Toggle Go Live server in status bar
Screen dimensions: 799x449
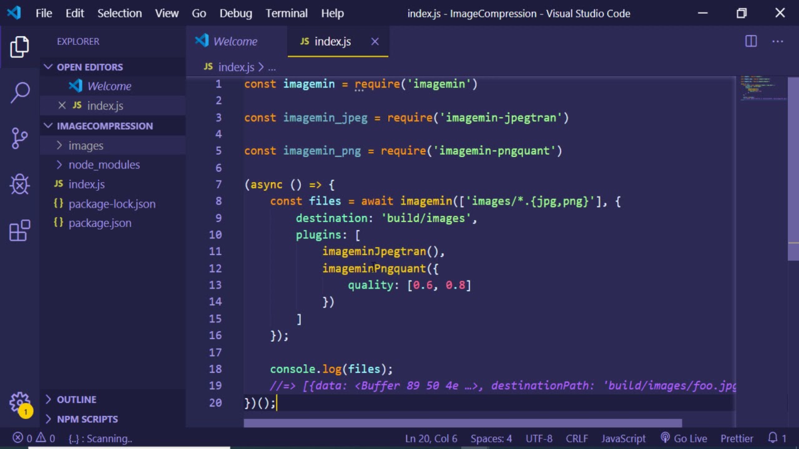click(683, 438)
